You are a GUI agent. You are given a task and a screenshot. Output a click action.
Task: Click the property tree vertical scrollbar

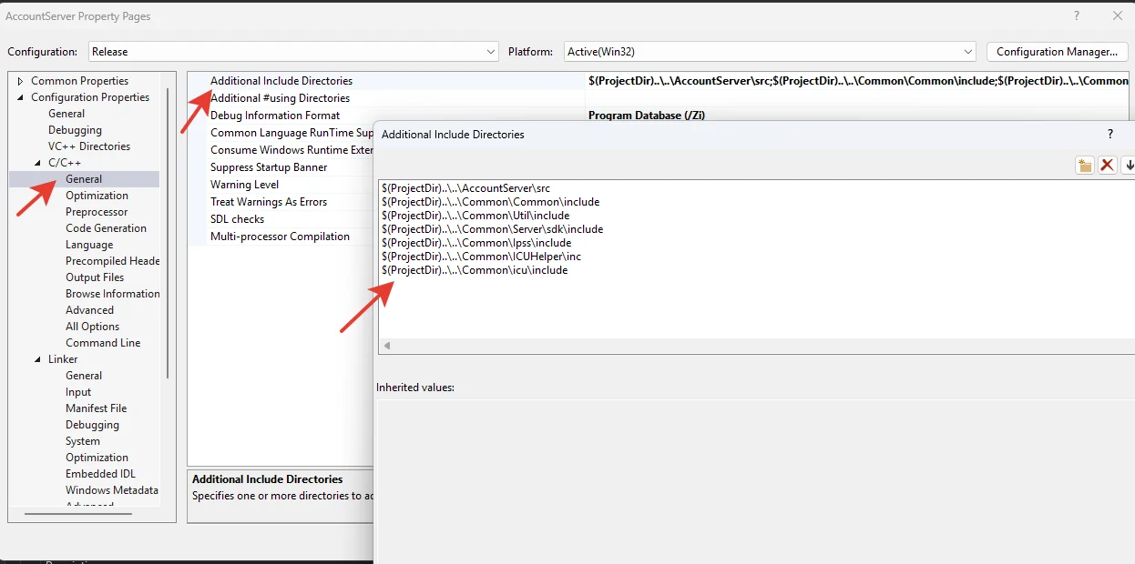[168, 227]
